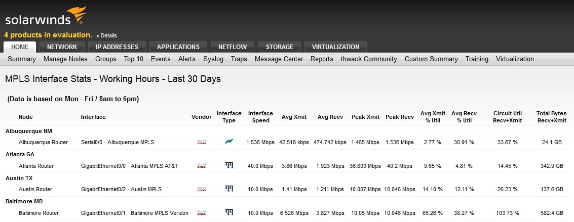Open the Reports page
The width and height of the screenshot is (574, 222).
point(322,59)
